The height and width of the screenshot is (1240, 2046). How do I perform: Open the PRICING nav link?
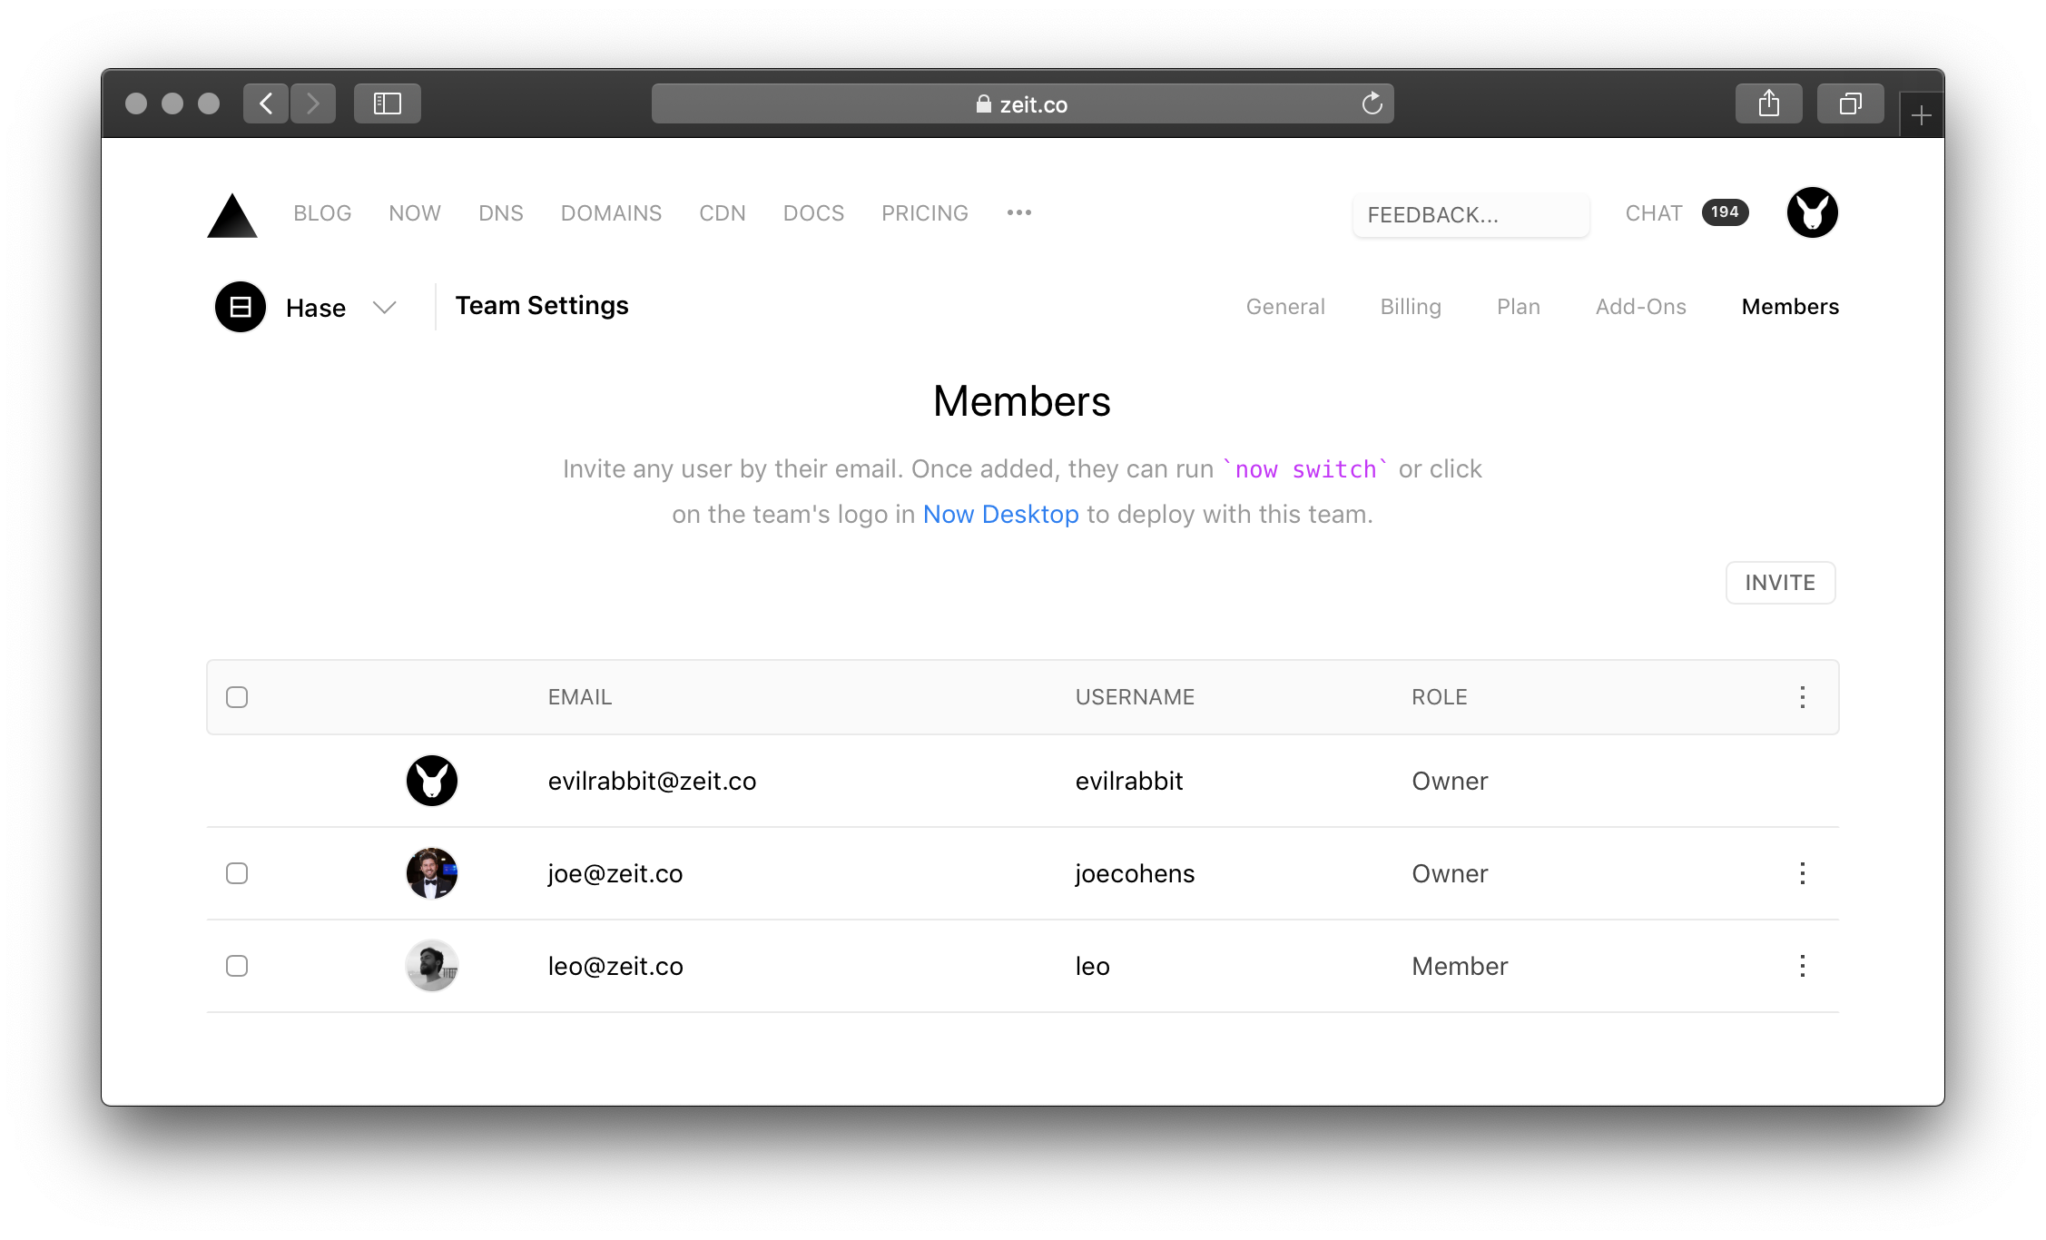coord(925,213)
